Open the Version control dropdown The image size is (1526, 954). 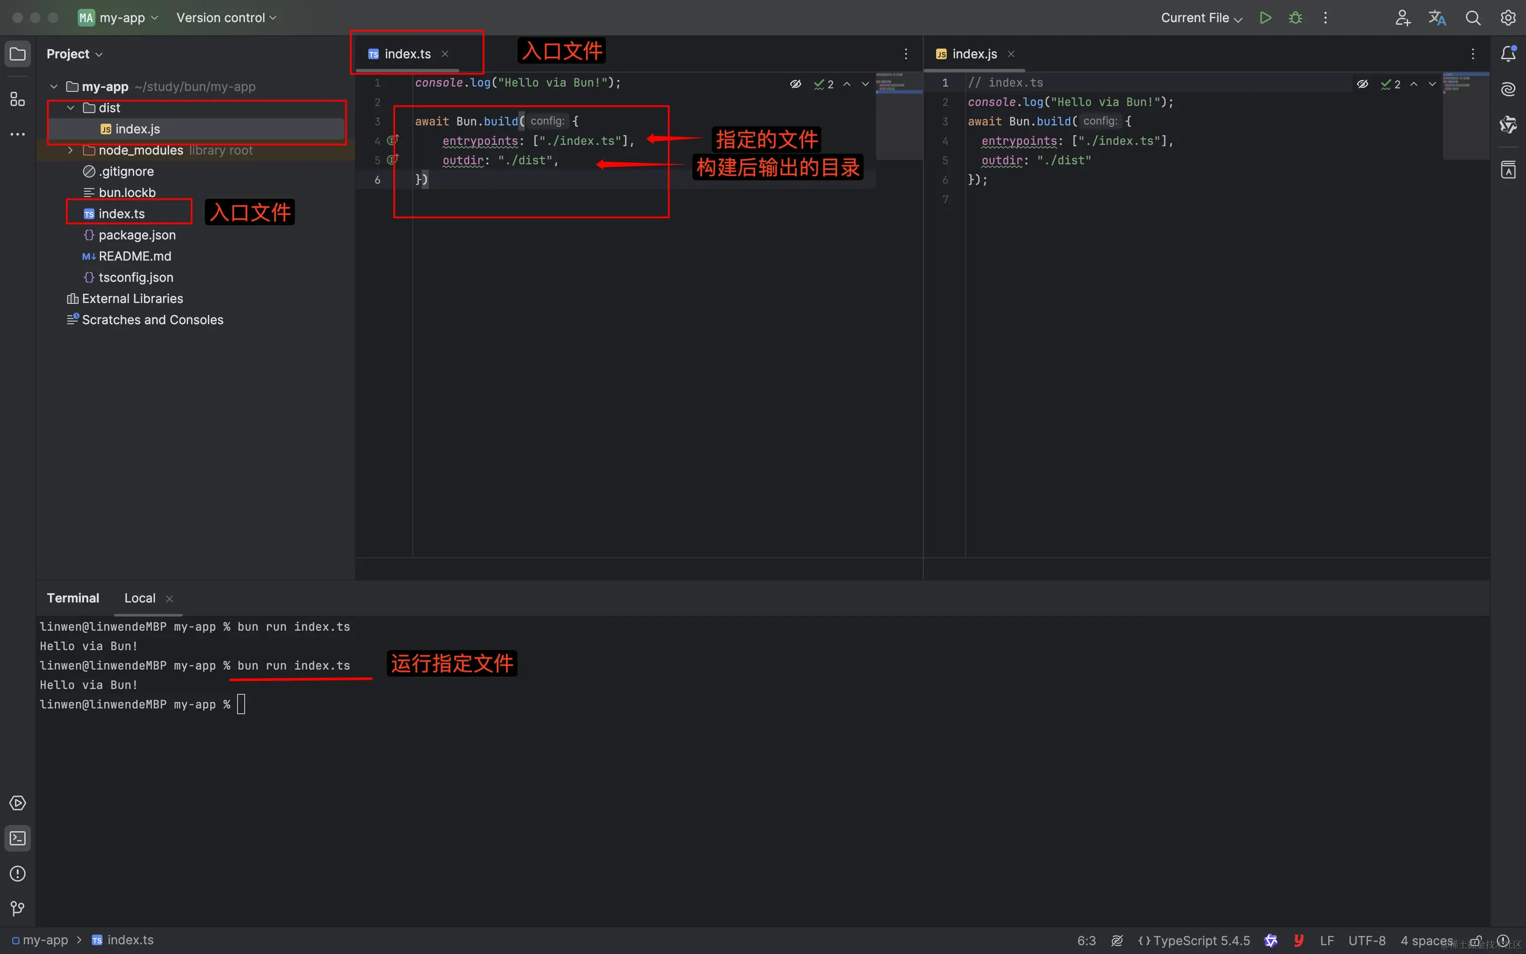[x=227, y=18]
